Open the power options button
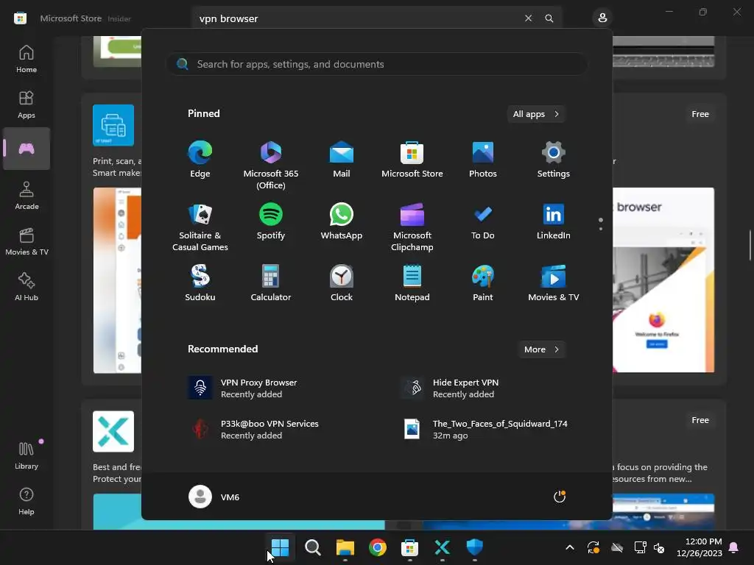The width and height of the screenshot is (754, 565). (560, 497)
